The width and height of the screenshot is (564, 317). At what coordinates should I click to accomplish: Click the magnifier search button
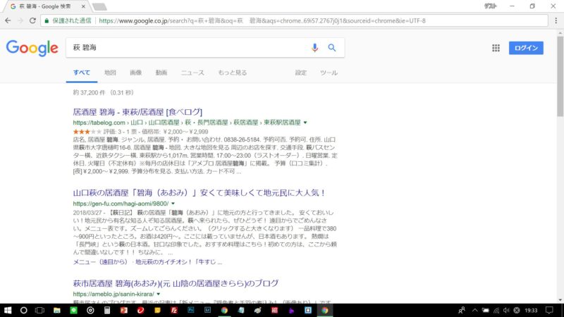tap(331, 47)
